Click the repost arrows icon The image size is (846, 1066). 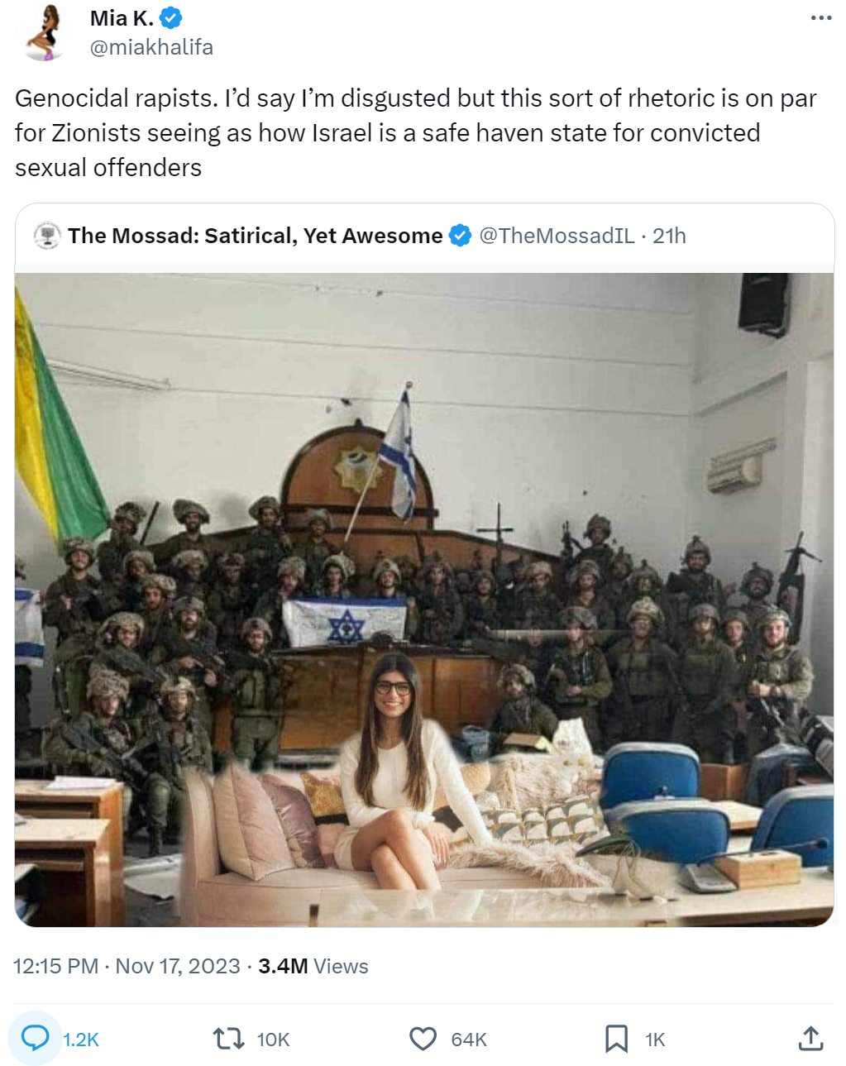click(229, 1039)
